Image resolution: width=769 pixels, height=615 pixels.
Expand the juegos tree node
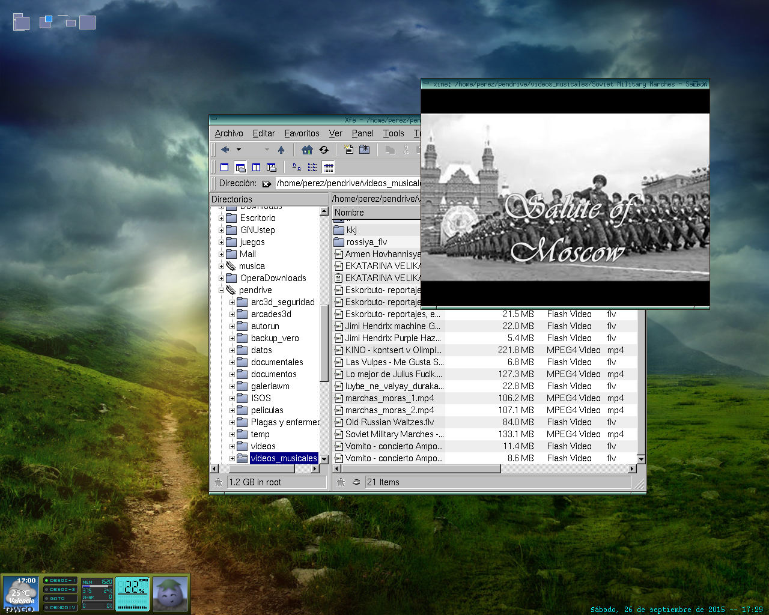221,242
